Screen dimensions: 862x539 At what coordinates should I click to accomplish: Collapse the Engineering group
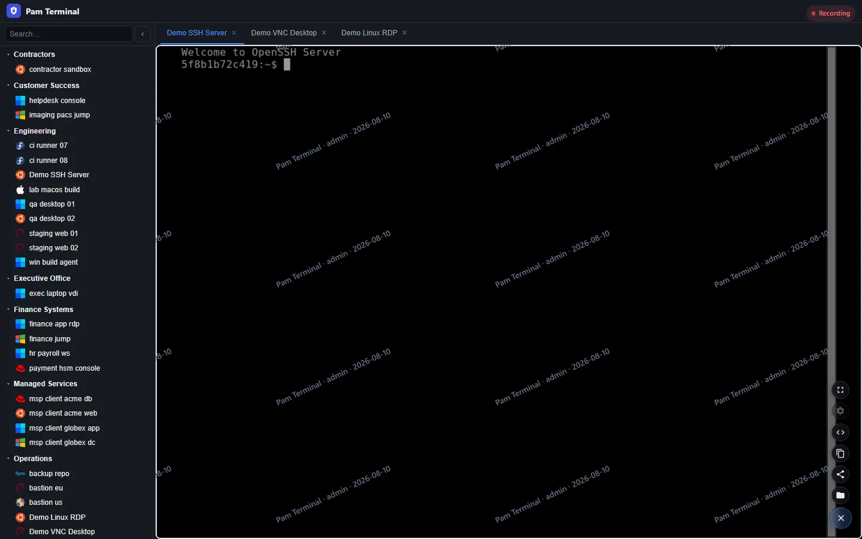[x=8, y=131]
